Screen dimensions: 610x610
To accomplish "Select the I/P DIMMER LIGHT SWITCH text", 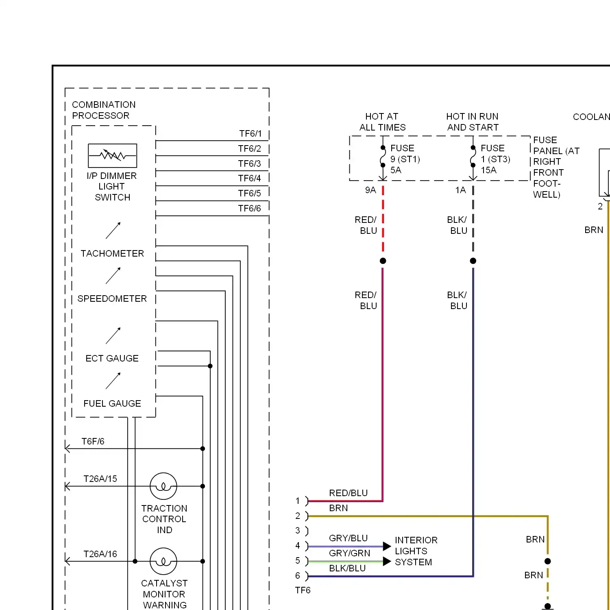I will tap(112, 186).
